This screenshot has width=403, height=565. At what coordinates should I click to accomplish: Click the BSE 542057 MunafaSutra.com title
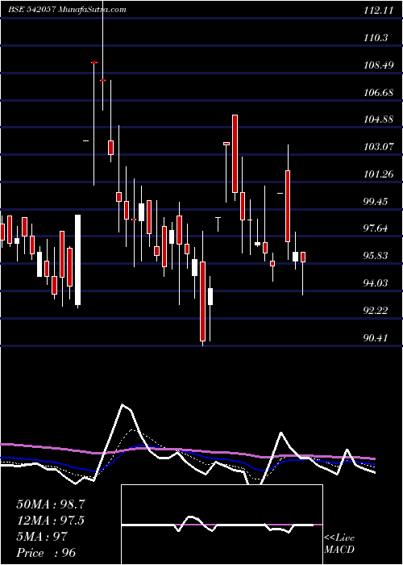[67, 10]
